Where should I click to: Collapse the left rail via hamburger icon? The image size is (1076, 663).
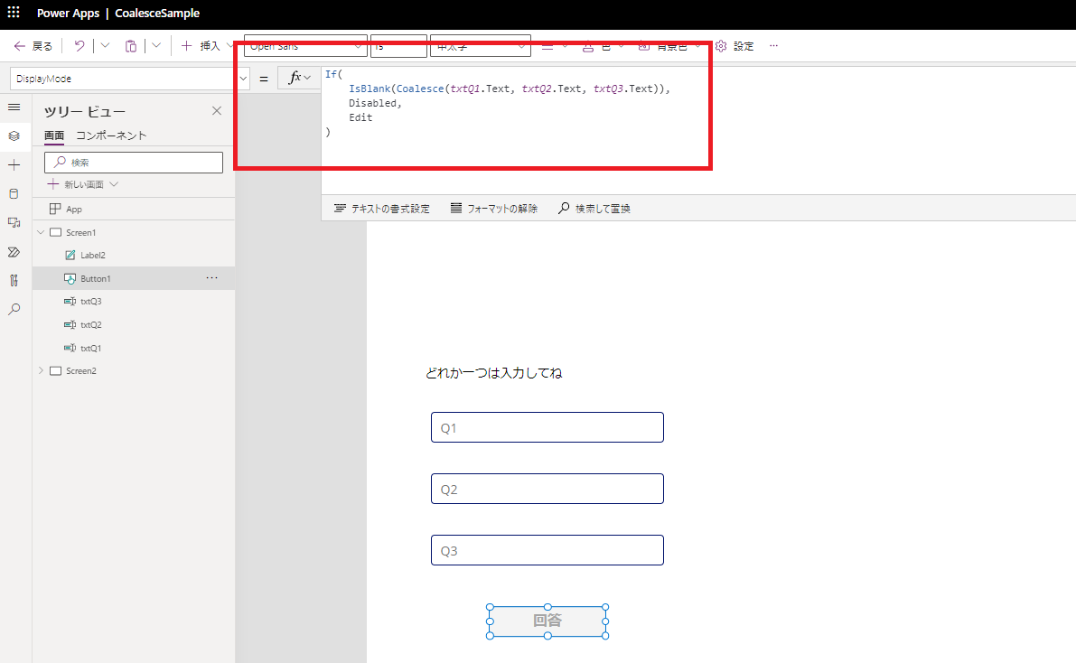(x=14, y=107)
